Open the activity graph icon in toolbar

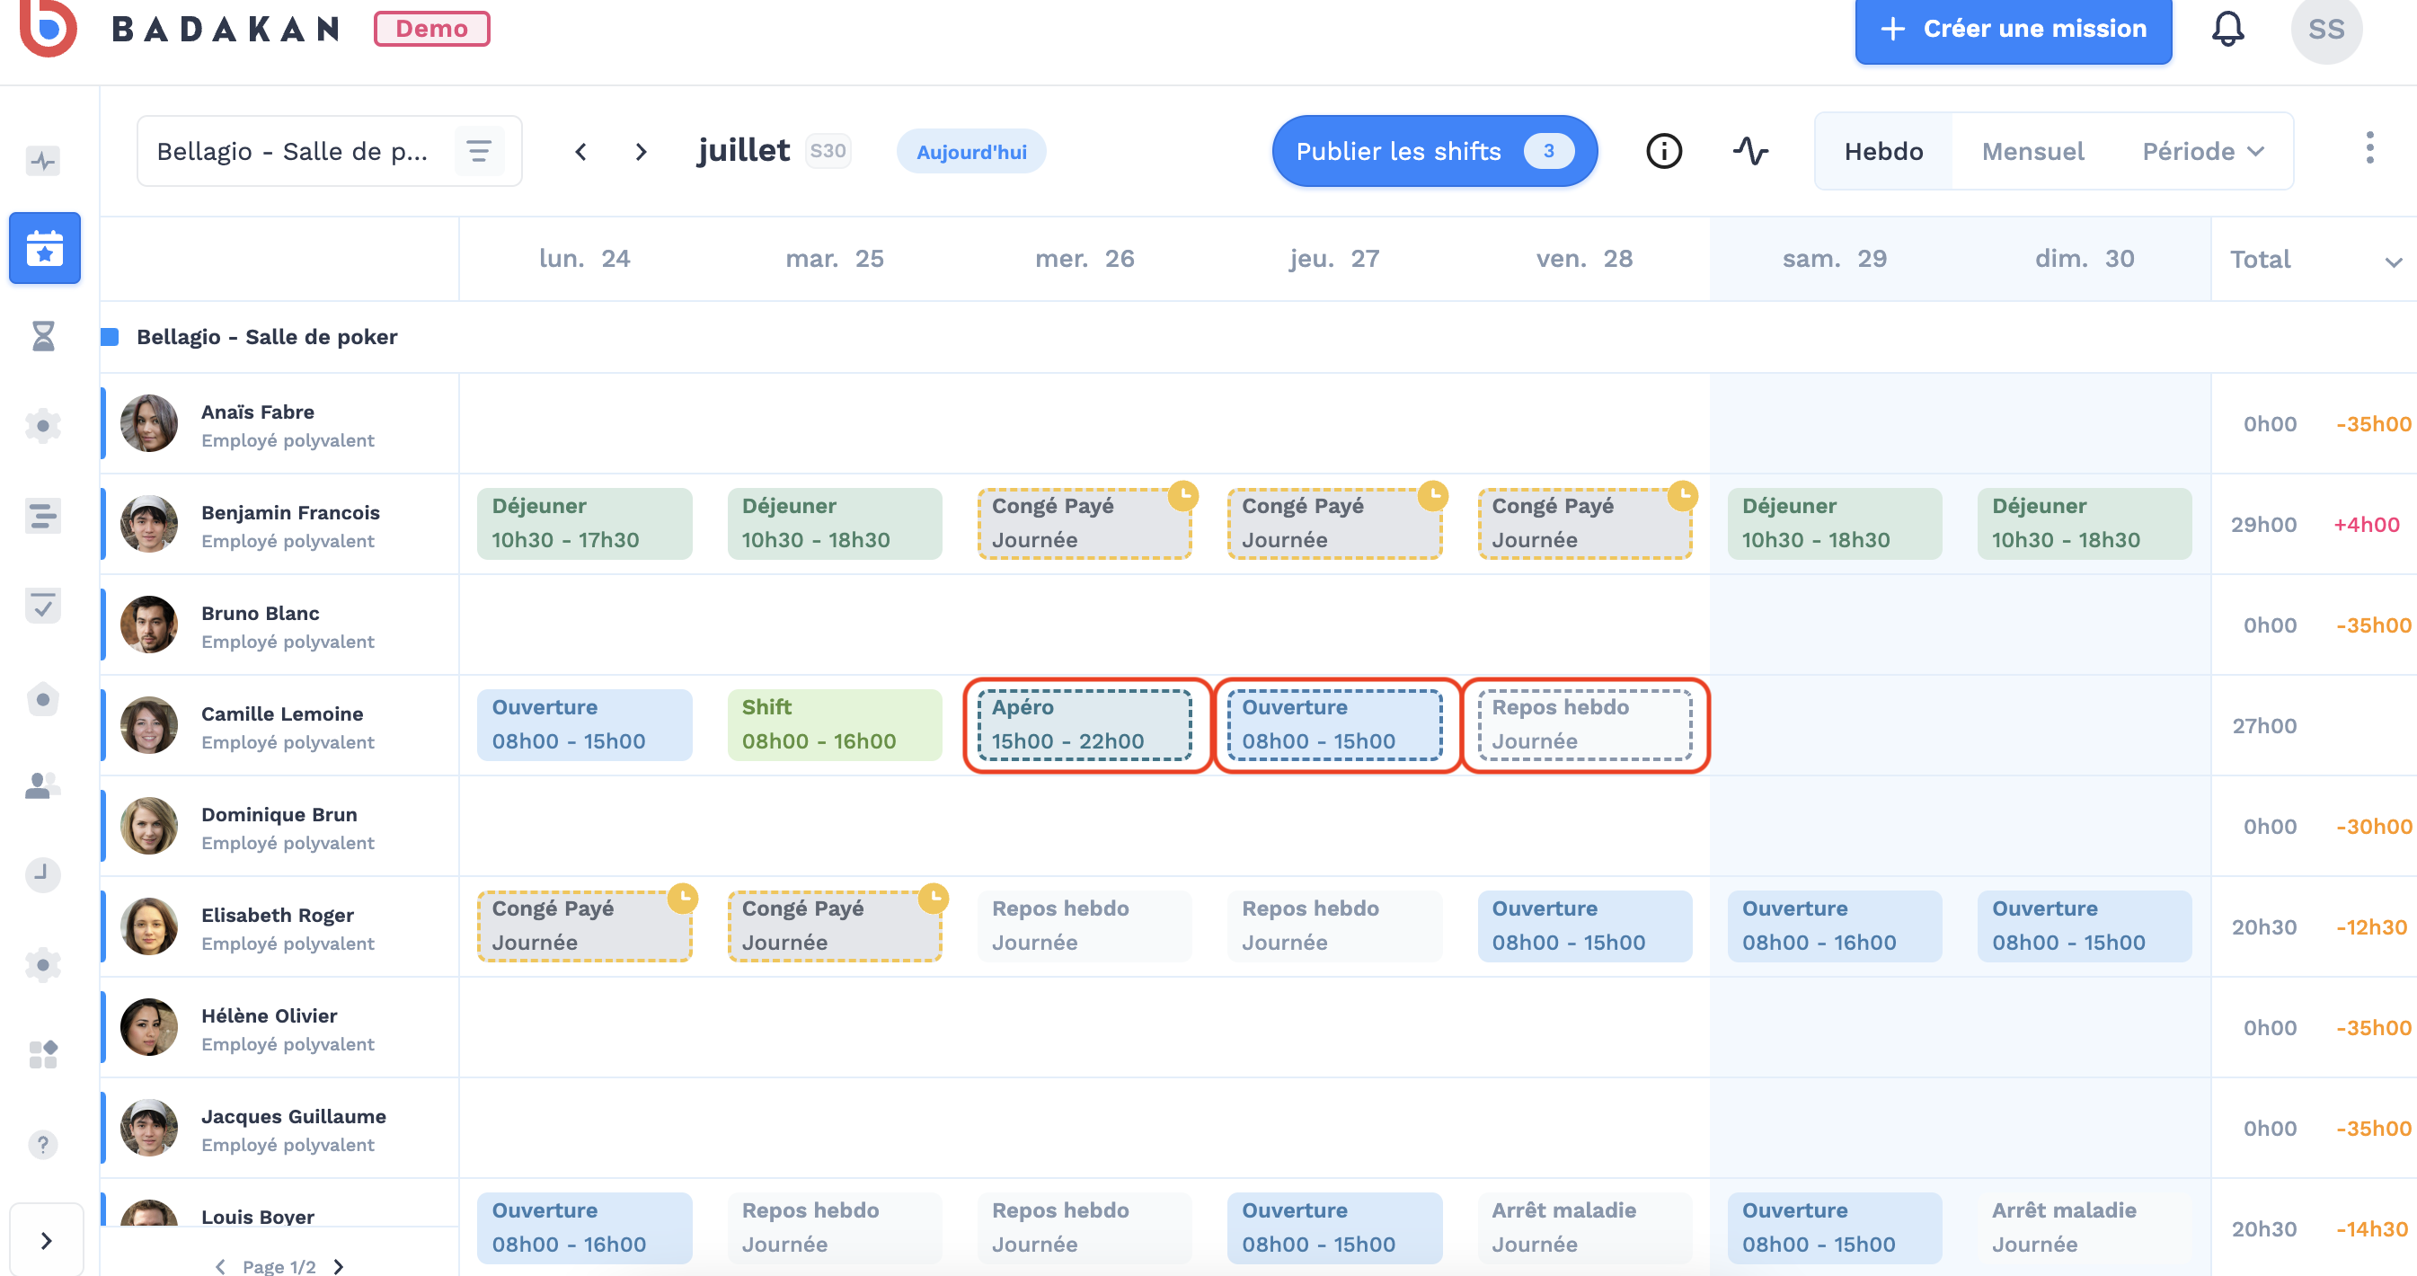(x=1750, y=151)
